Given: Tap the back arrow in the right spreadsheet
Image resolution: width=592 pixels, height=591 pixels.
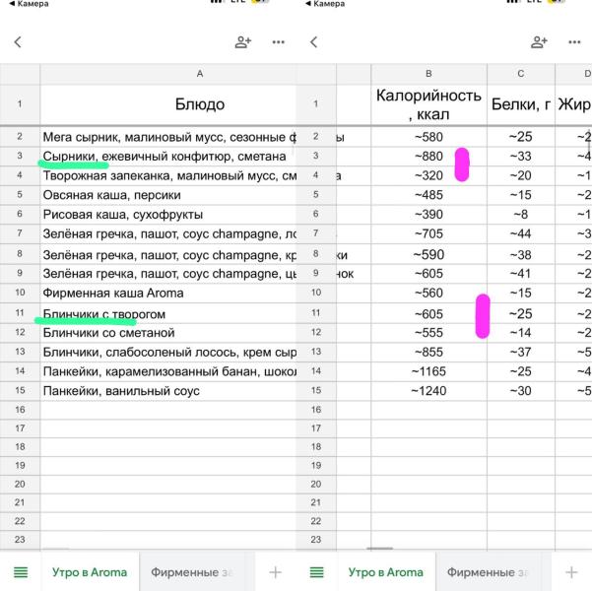Looking at the screenshot, I should pyautogui.click(x=313, y=42).
